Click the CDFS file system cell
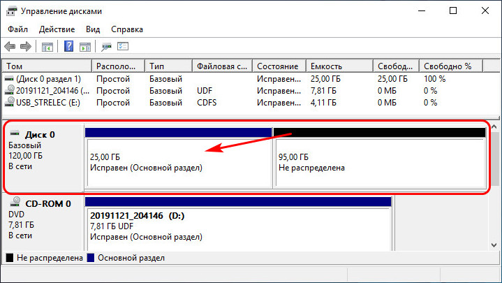The width and height of the screenshot is (502, 283). [207, 103]
